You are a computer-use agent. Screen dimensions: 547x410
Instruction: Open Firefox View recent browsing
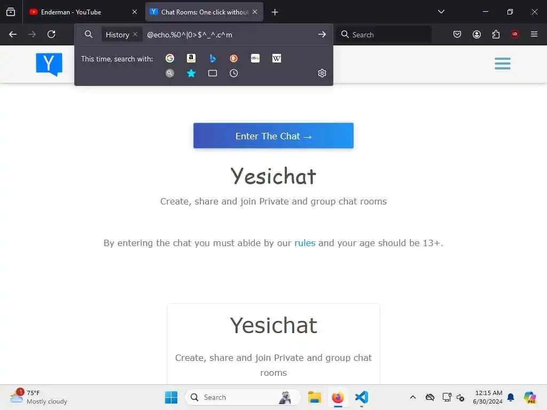(11, 12)
